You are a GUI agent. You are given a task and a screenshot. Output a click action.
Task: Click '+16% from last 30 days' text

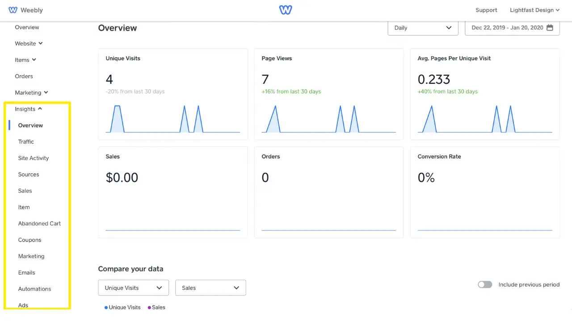(291, 91)
